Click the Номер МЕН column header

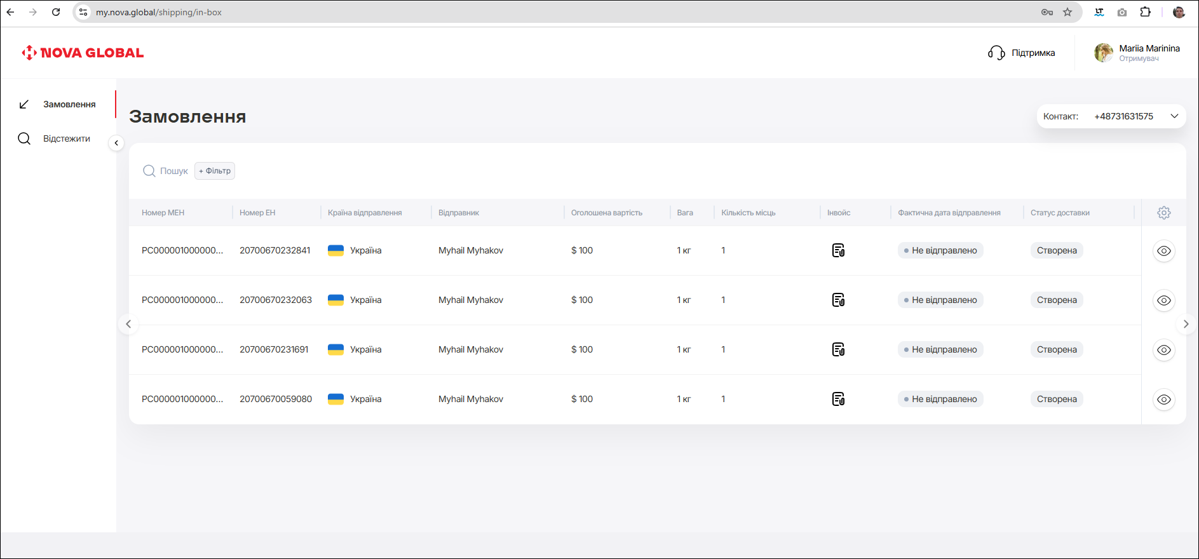[163, 213]
